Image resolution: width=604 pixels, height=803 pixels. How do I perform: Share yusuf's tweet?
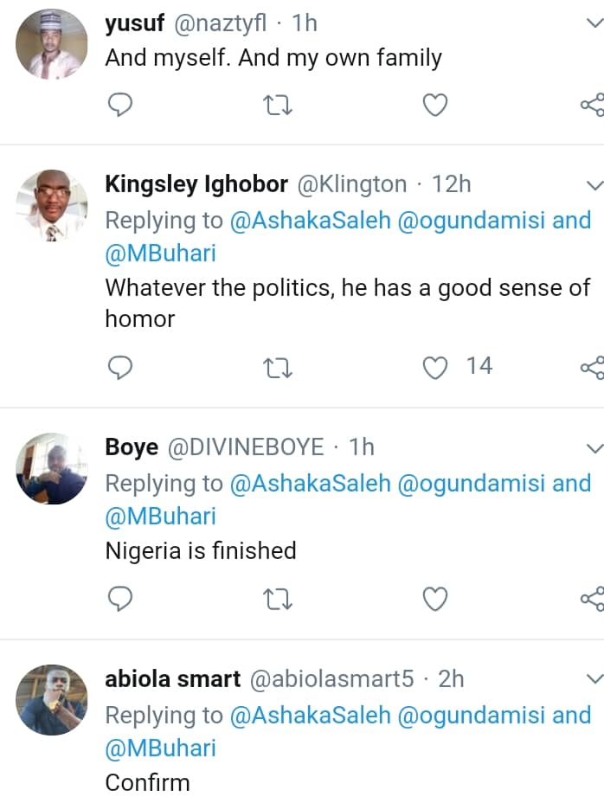point(592,106)
